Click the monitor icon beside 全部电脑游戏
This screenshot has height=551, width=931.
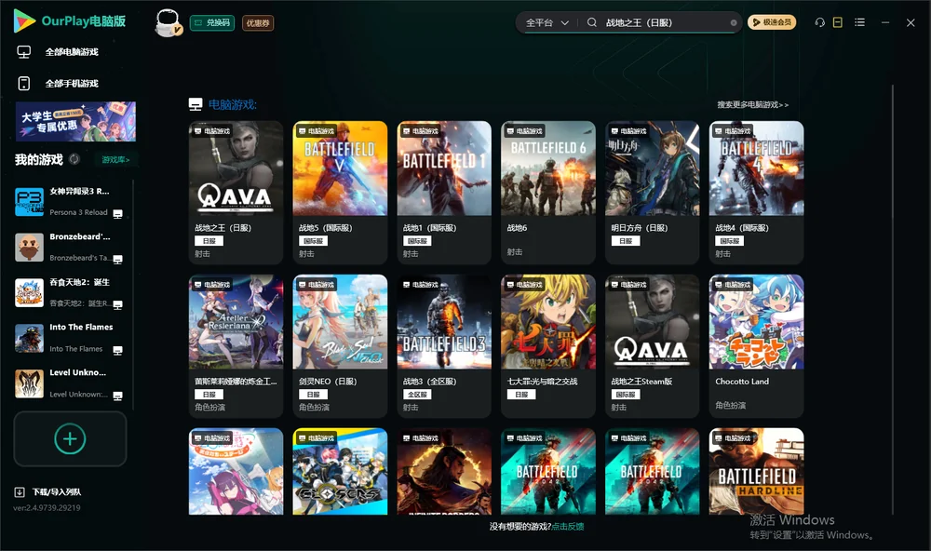[24, 52]
